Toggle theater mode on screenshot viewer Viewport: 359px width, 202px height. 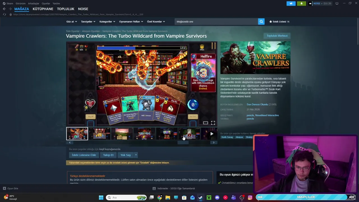[206, 123]
